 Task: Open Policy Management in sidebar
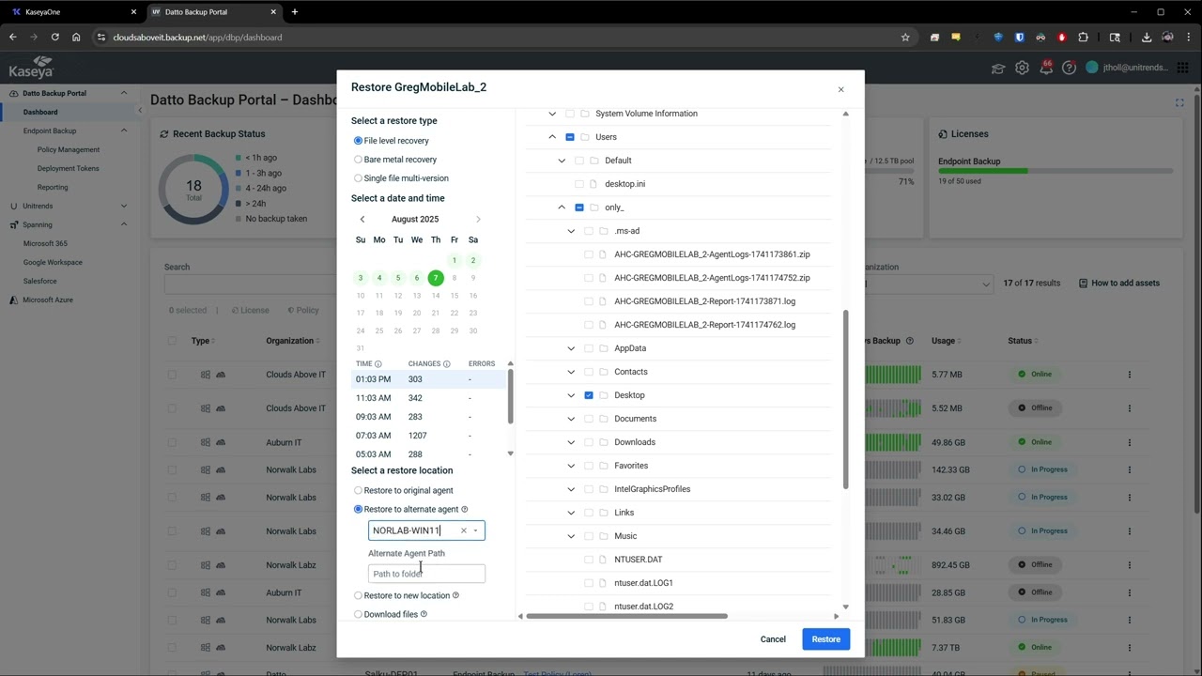[x=69, y=149]
